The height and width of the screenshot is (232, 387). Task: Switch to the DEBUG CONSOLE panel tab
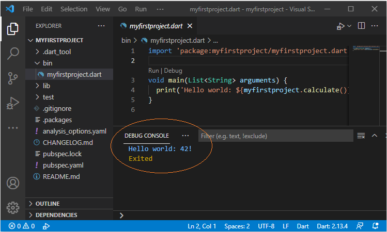coord(147,136)
